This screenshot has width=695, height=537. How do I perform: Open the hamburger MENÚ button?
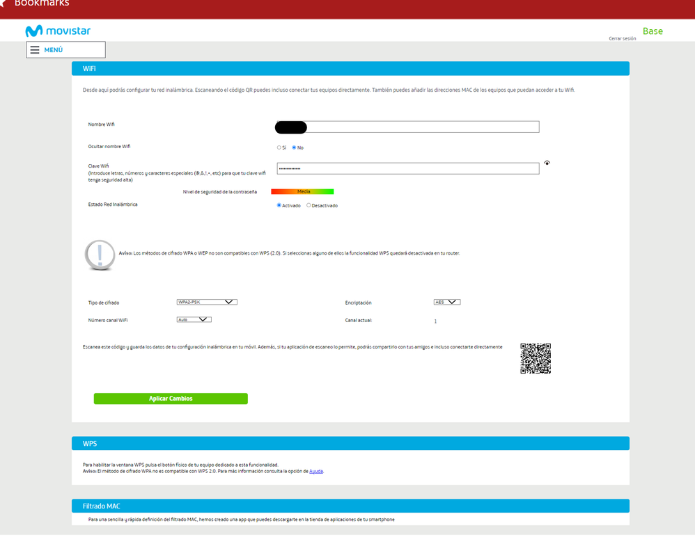coord(65,50)
